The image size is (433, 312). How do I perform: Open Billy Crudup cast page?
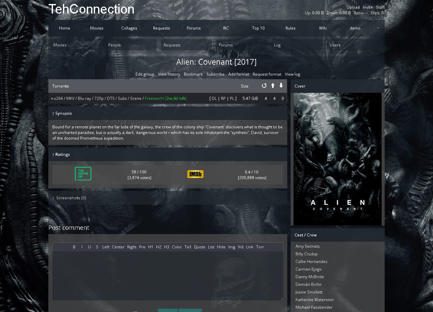[x=306, y=254]
